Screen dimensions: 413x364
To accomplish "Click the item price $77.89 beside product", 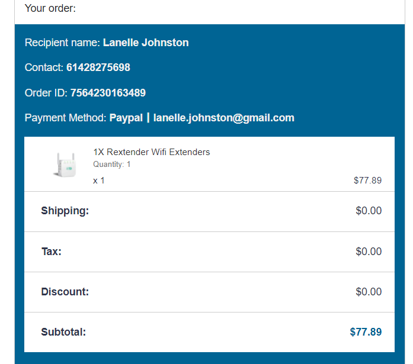I will [367, 181].
